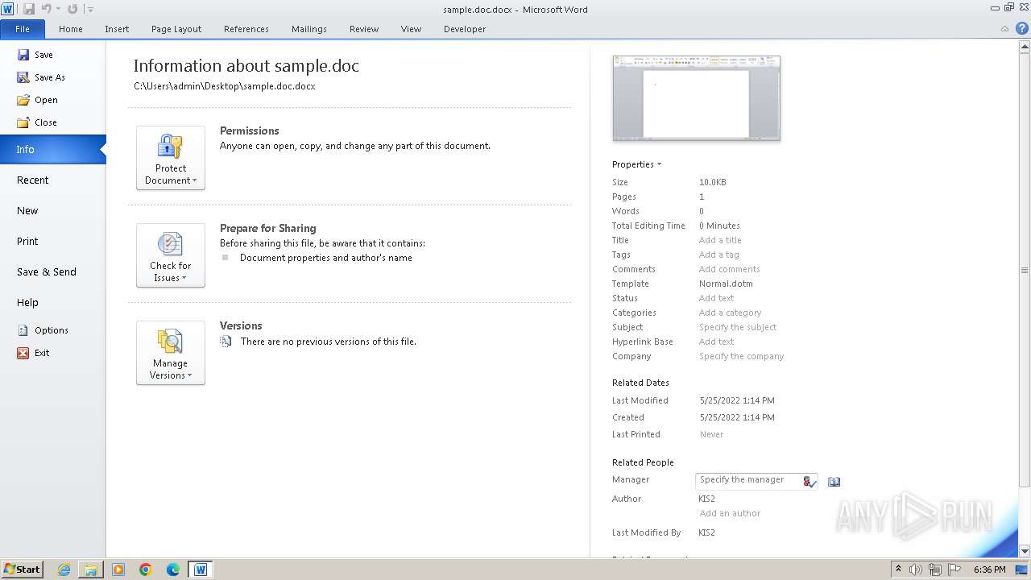Click the Save As icon
Viewport: 1031px width, 580px height.
(23, 77)
